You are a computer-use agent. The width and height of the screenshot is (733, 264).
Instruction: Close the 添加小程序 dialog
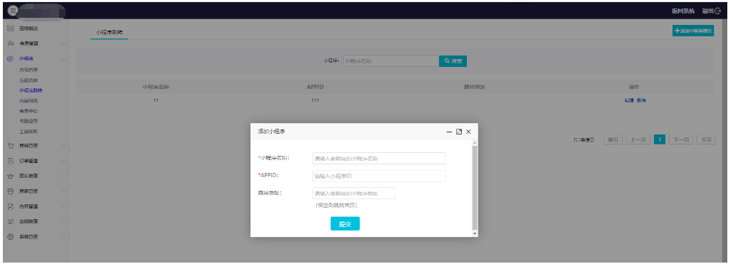pyautogui.click(x=468, y=132)
